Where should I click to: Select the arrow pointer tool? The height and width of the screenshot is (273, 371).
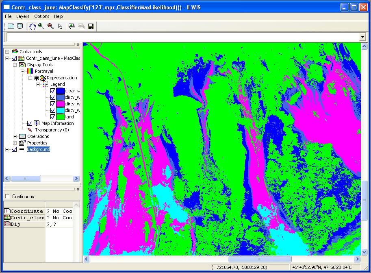pyautogui.click(x=60, y=26)
